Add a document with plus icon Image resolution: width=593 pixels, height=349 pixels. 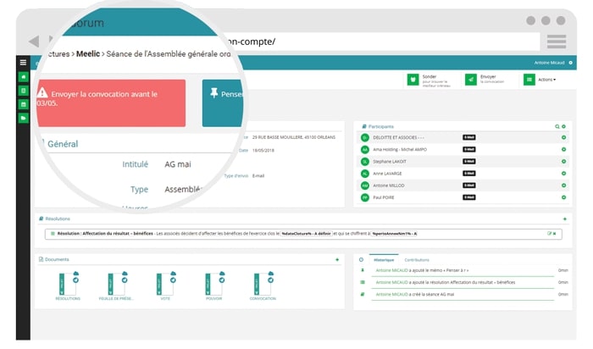pyautogui.click(x=337, y=259)
